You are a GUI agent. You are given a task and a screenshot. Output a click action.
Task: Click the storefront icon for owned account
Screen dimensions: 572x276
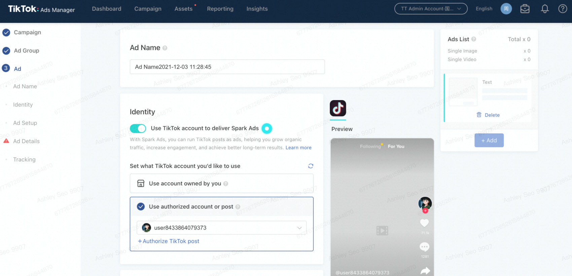click(x=141, y=183)
